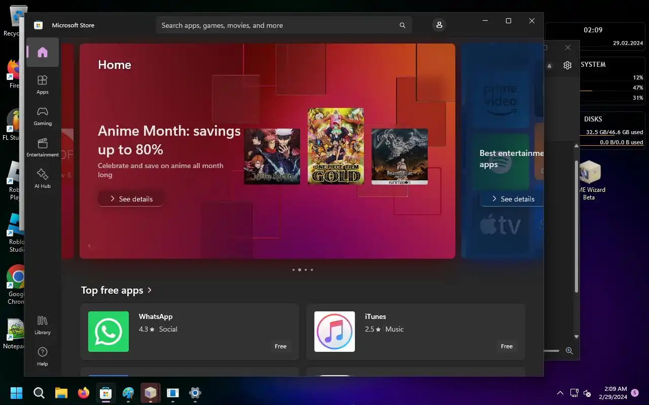Click the zoom slider in the background window

click(x=552, y=351)
